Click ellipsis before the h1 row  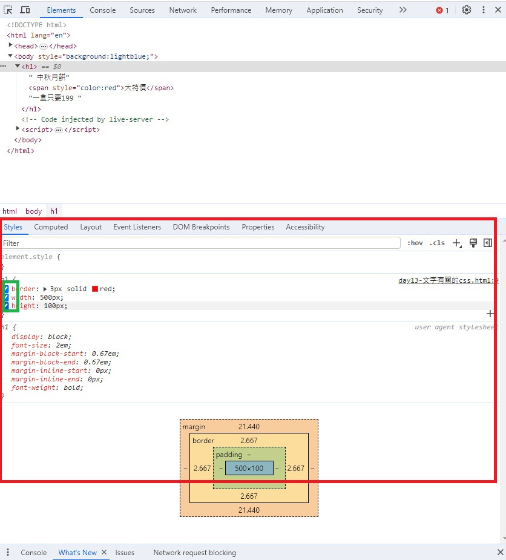[3, 67]
